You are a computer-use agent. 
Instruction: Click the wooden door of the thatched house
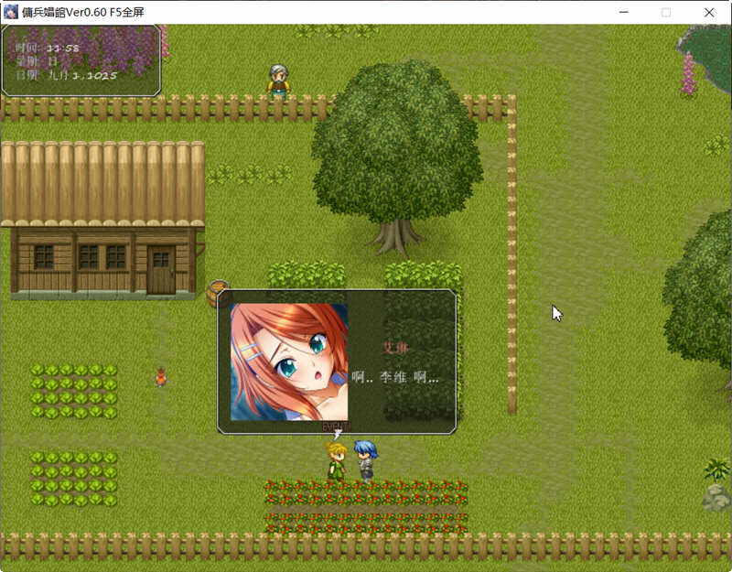tap(161, 269)
